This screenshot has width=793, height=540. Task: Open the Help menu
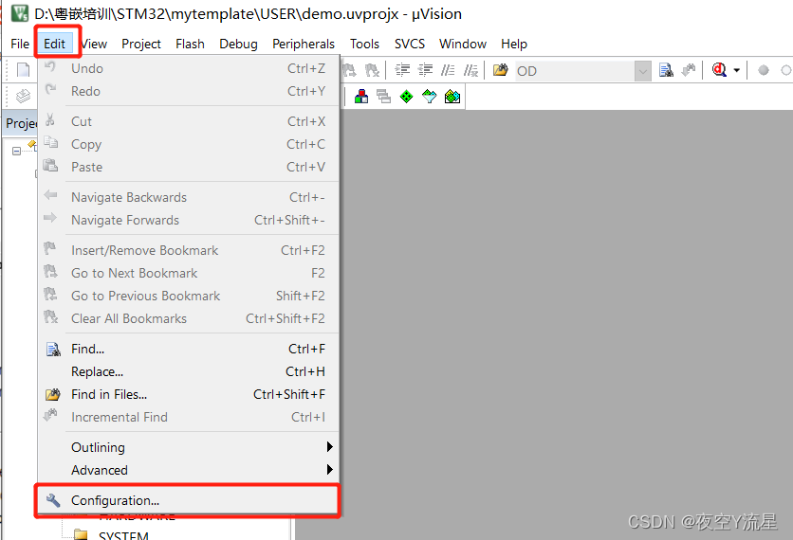tap(514, 44)
